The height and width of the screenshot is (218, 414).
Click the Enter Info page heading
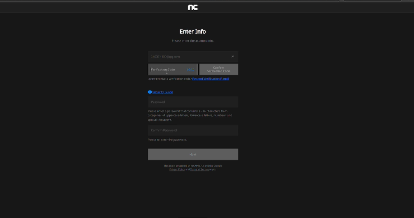coord(193,32)
